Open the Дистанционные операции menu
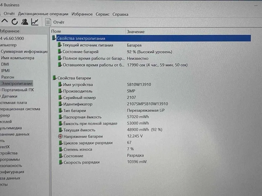 tap(43, 14)
